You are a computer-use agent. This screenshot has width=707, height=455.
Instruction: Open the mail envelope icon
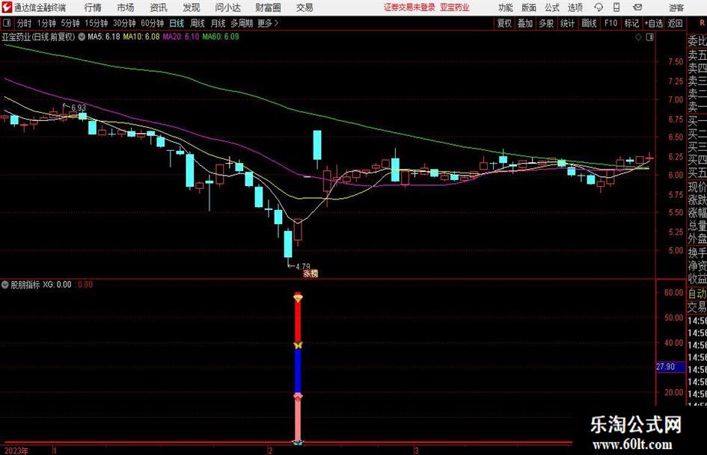tap(637, 7)
